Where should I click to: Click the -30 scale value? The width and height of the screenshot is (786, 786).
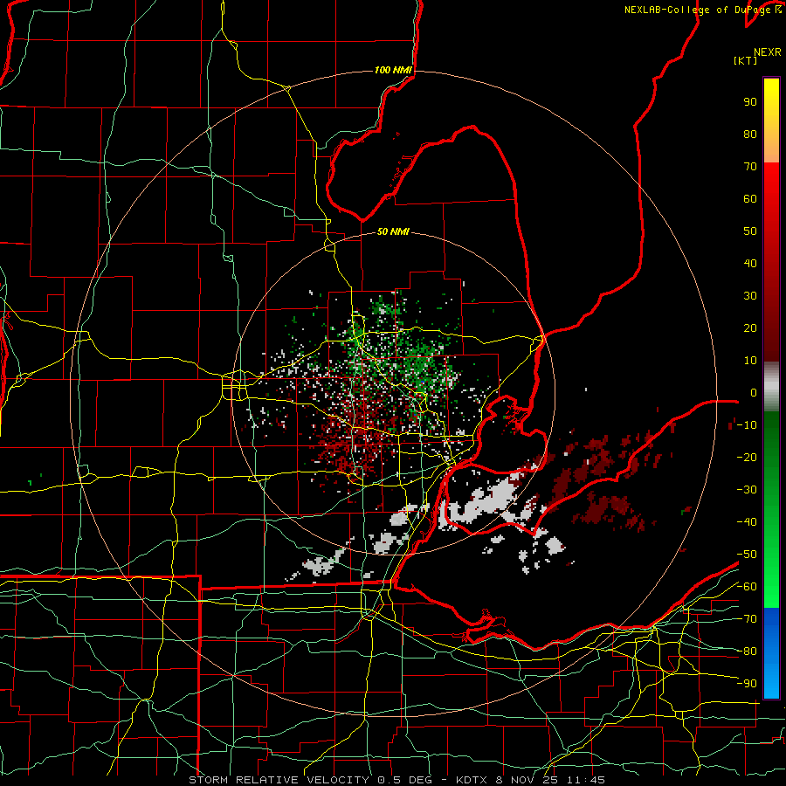(747, 490)
